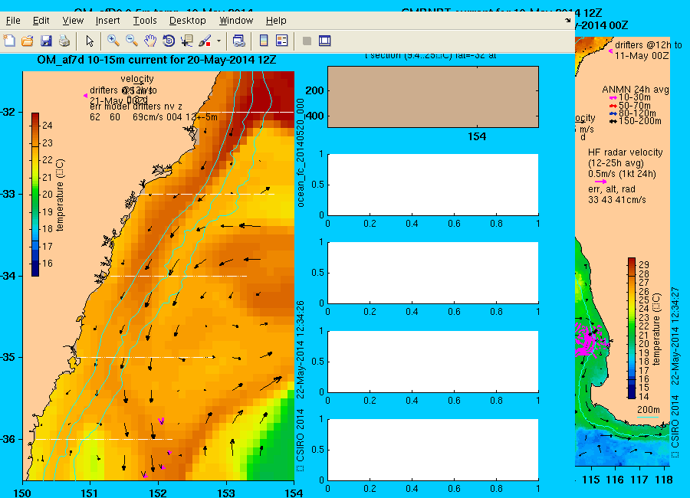Click the '154' x-axis label under the section plot
The width and height of the screenshot is (690, 498).
pyautogui.click(x=477, y=137)
